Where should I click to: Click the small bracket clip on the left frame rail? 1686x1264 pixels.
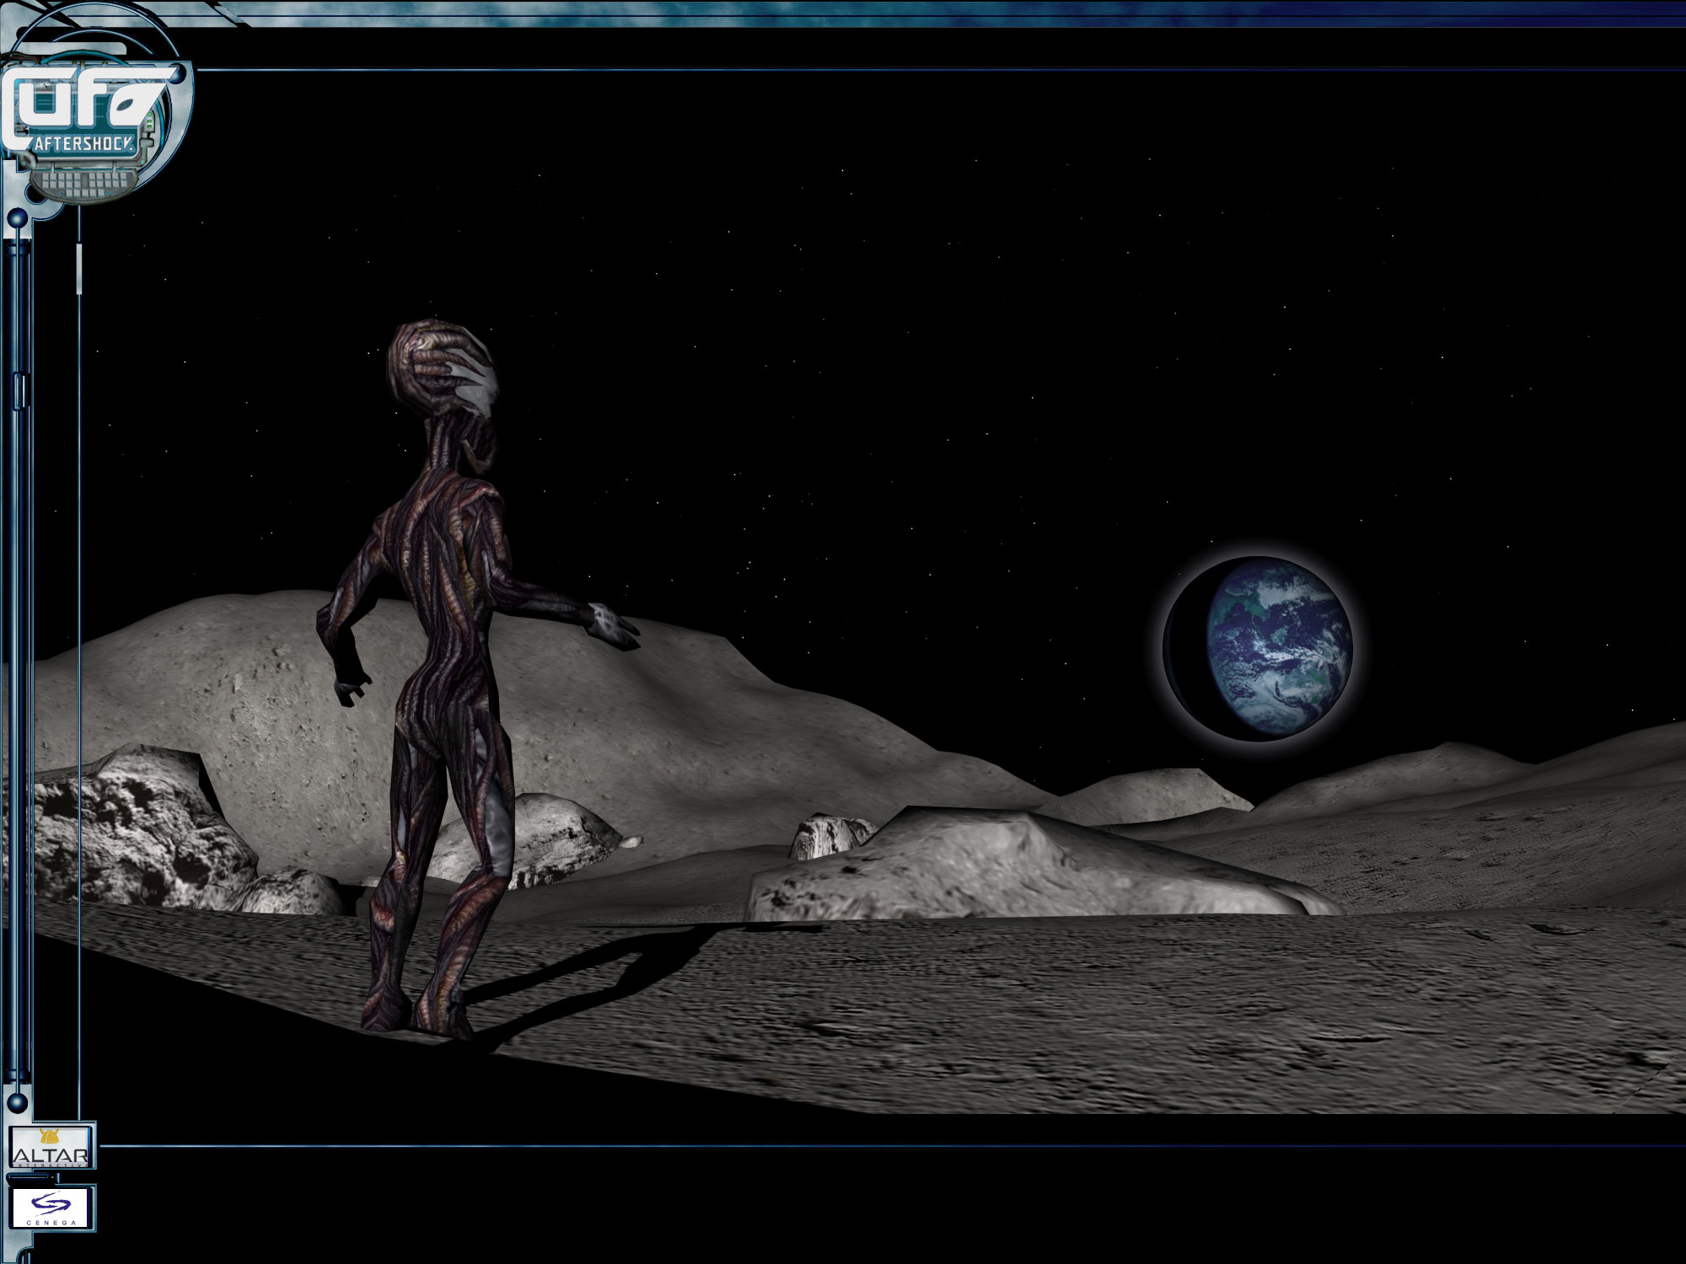[x=20, y=390]
